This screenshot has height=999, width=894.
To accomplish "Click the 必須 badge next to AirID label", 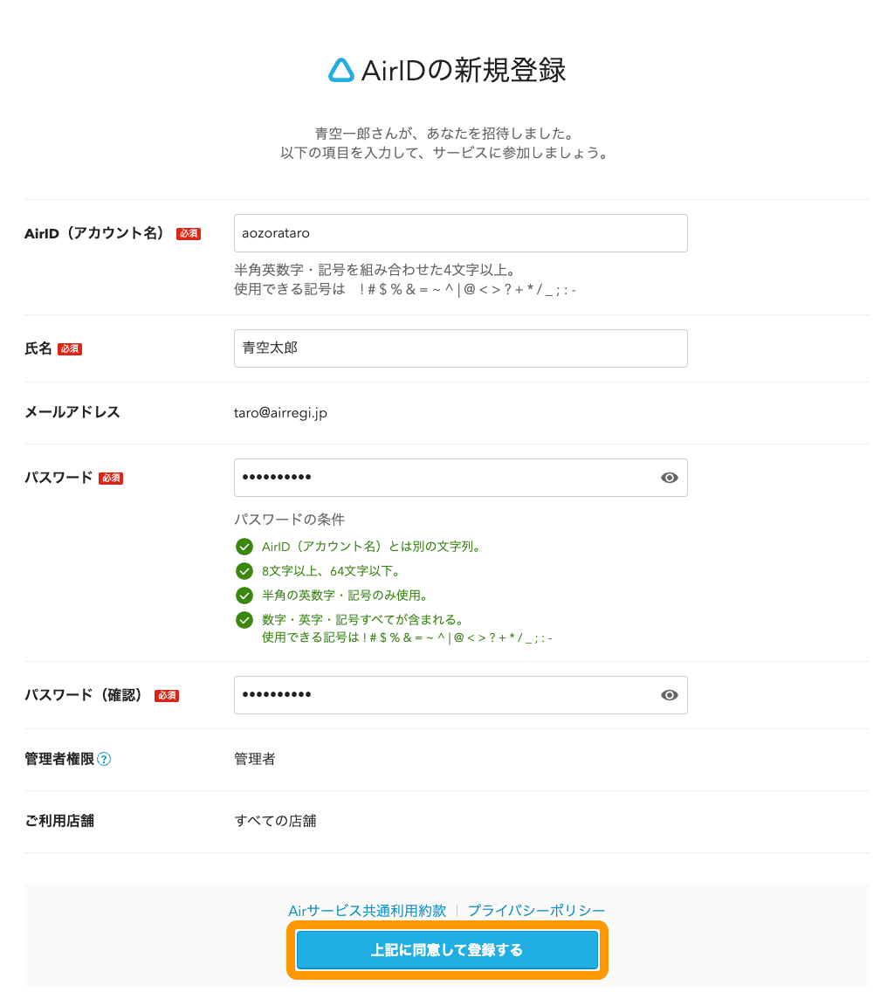I will point(189,234).
